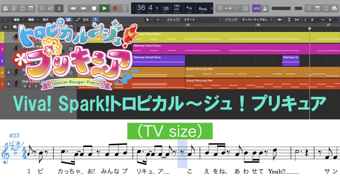This screenshot has height=191, width=340.
Task: Open Smart Controls
Action: pos(42,8)
